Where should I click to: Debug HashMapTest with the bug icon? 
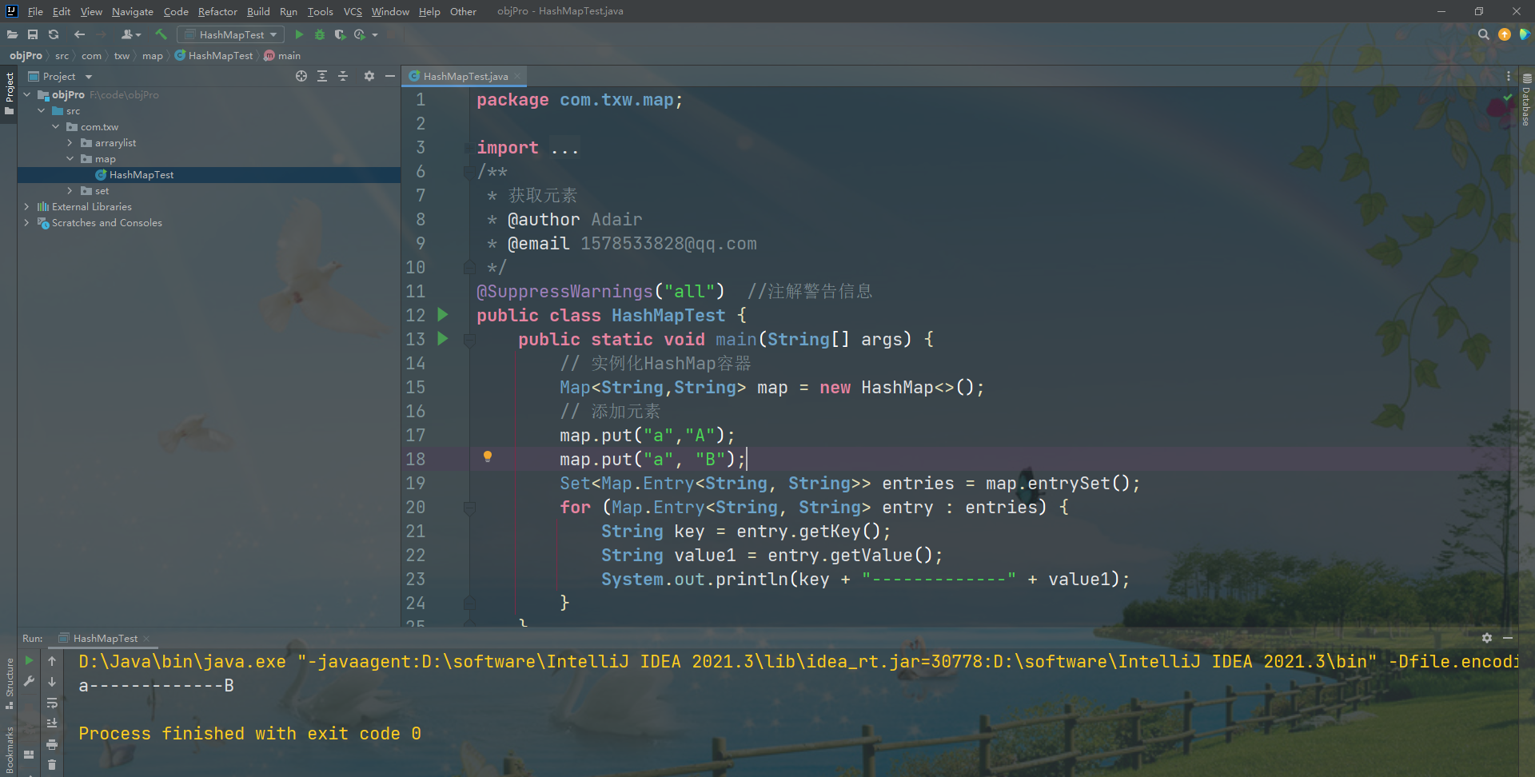point(320,34)
